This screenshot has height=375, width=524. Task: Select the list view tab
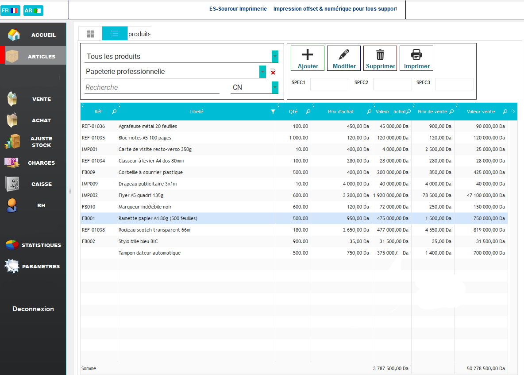pyautogui.click(x=114, y=33)
